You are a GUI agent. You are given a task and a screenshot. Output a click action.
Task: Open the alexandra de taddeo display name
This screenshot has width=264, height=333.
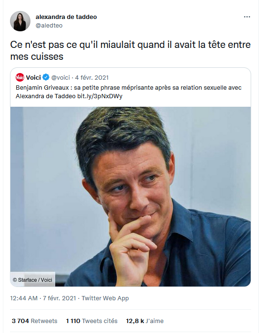[x=66, y=17]
